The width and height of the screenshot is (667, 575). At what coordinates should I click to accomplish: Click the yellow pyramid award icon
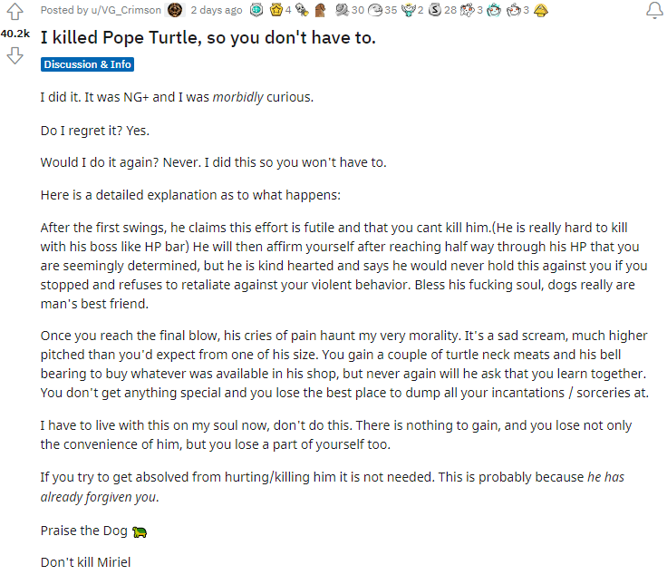pos(541,10)
